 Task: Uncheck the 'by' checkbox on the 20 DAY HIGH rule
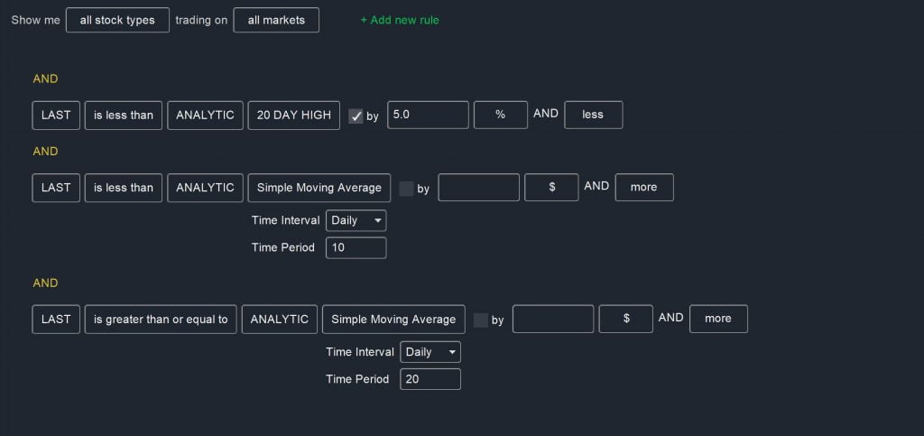[x=356, y=116]
